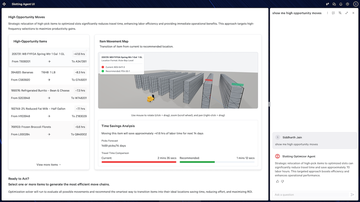The image size is (360, 202).
Task: Click the '2 mins 35 secs' current time
Action: click(167, 158)
